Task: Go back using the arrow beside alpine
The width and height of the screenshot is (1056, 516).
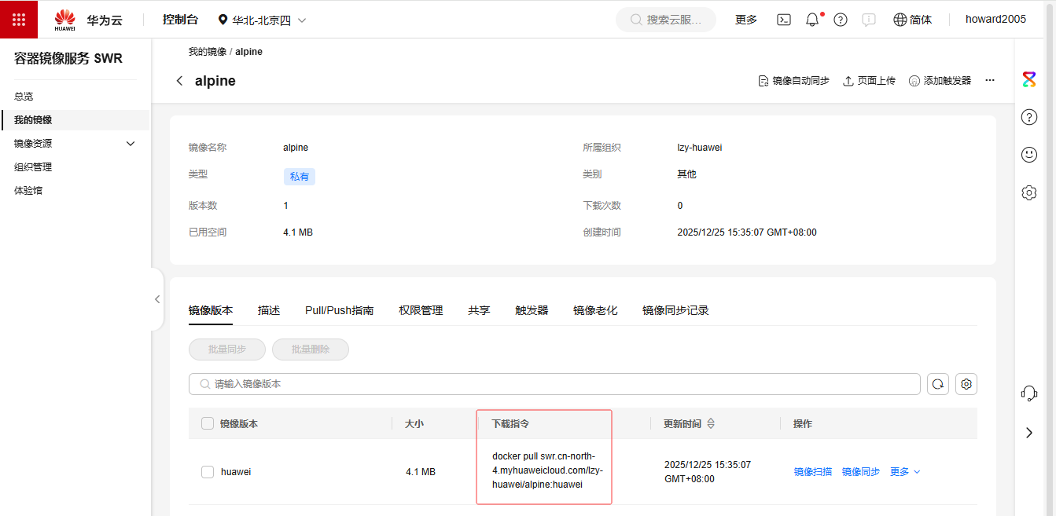Action: click(x=179, y=81)
